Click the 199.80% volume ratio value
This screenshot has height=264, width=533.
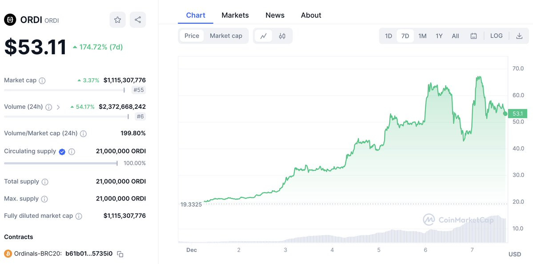click(133, 133)
